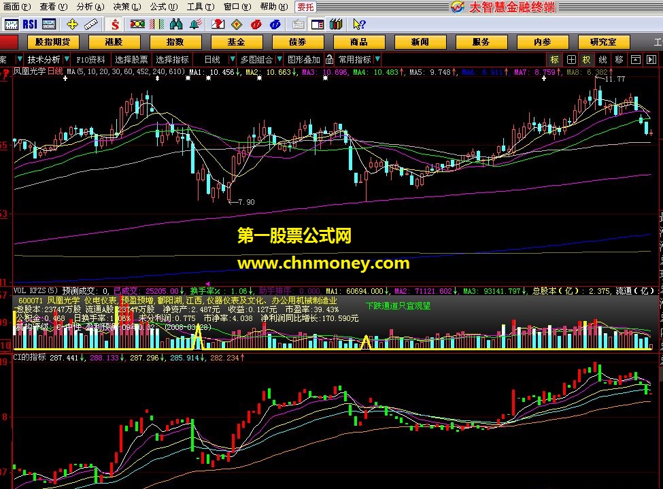The image size is (663, 489).
Task: Open the 工具(T) menu
Action: coord(201,7)
